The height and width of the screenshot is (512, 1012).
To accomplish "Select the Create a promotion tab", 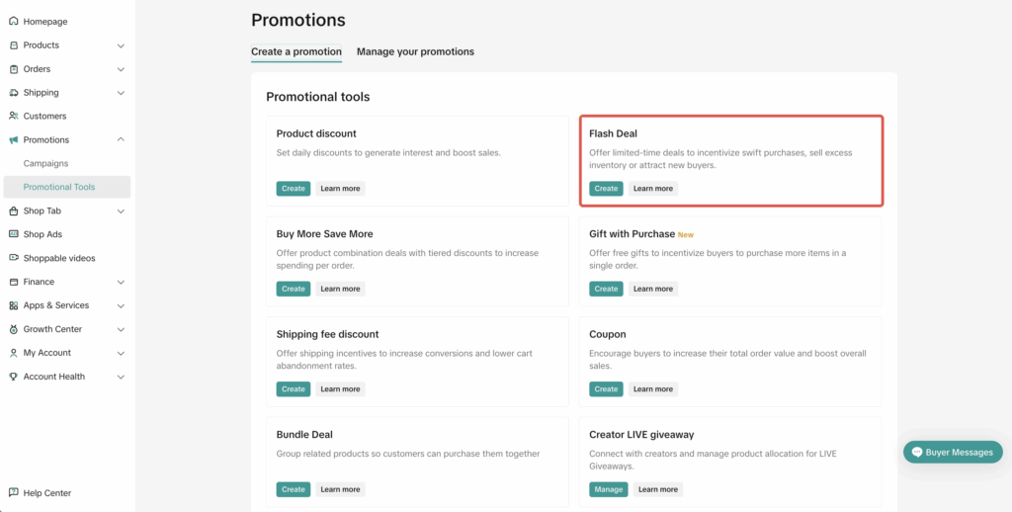I will (296, 51).
